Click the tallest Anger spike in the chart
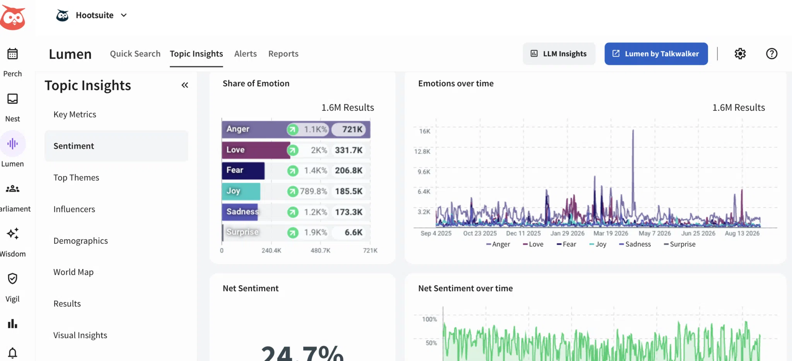The width and height of the screenshot is (792, 361). (633, 131)
